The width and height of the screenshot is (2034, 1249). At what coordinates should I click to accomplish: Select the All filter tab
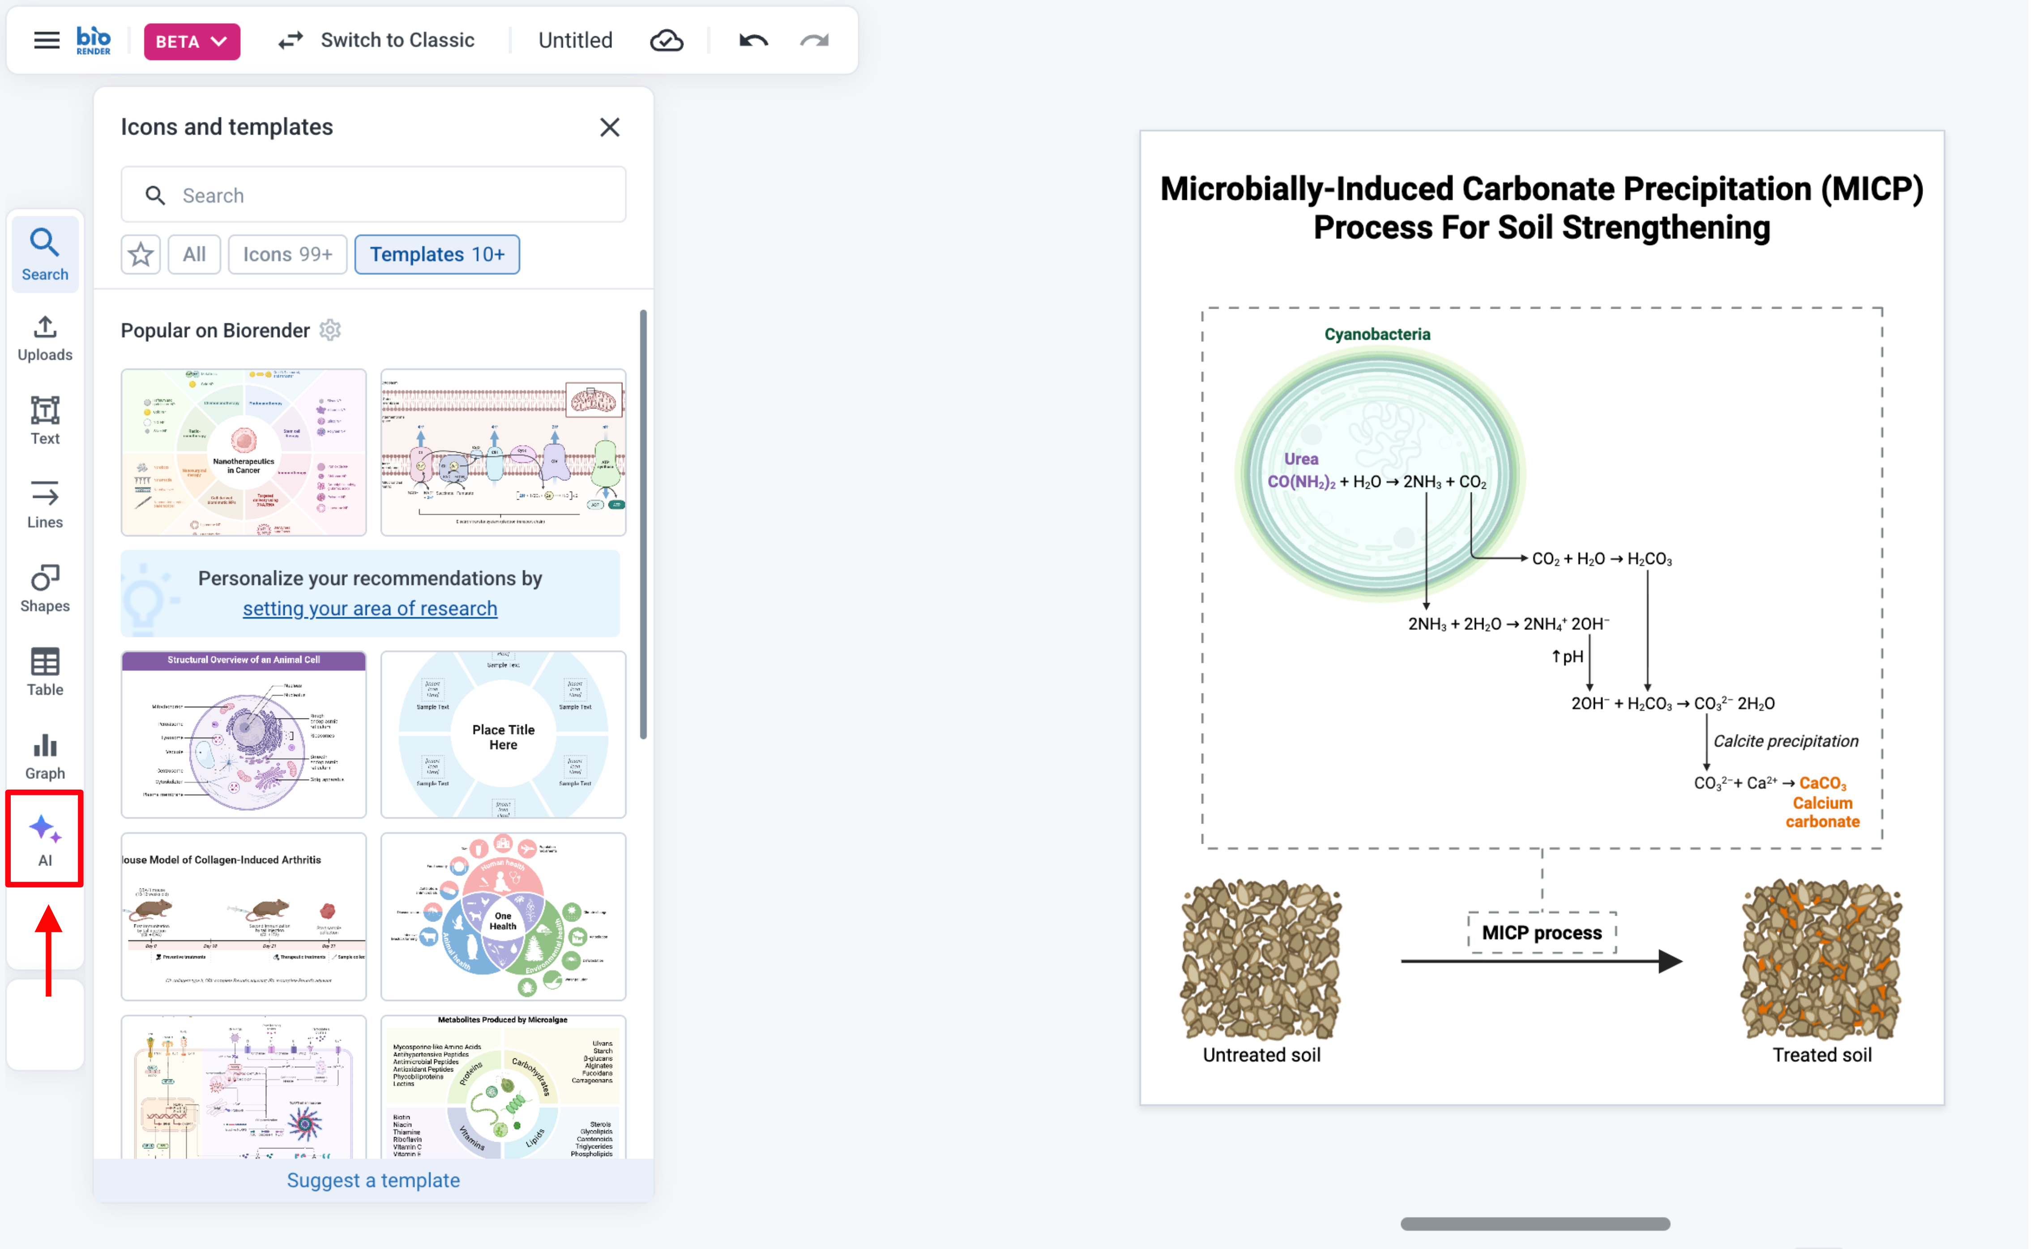pyautogui.click(x=194, y=255)
